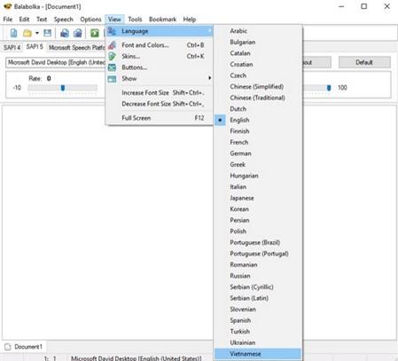This screenshot has height=361, width=398.
Task: Expand the Show submenu
Action: [160, 79]
